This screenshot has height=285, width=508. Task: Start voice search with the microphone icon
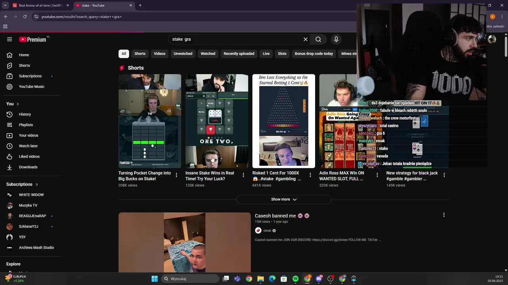tap(336, 39)
